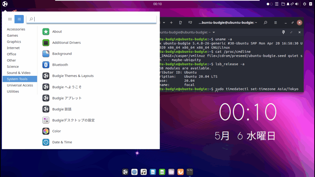Select the Graphics category
Image resolution: width=315 pixels, height=177 pixels.
pyautogui.click(x=20, y=42)
